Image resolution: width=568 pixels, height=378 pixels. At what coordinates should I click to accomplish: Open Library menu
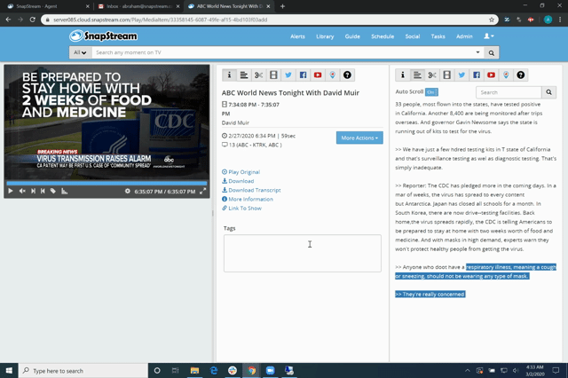tap(325, 36)
